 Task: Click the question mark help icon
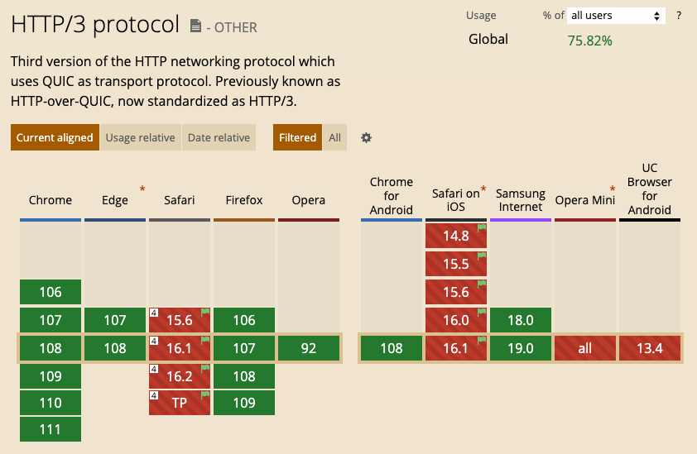[679, 16]
